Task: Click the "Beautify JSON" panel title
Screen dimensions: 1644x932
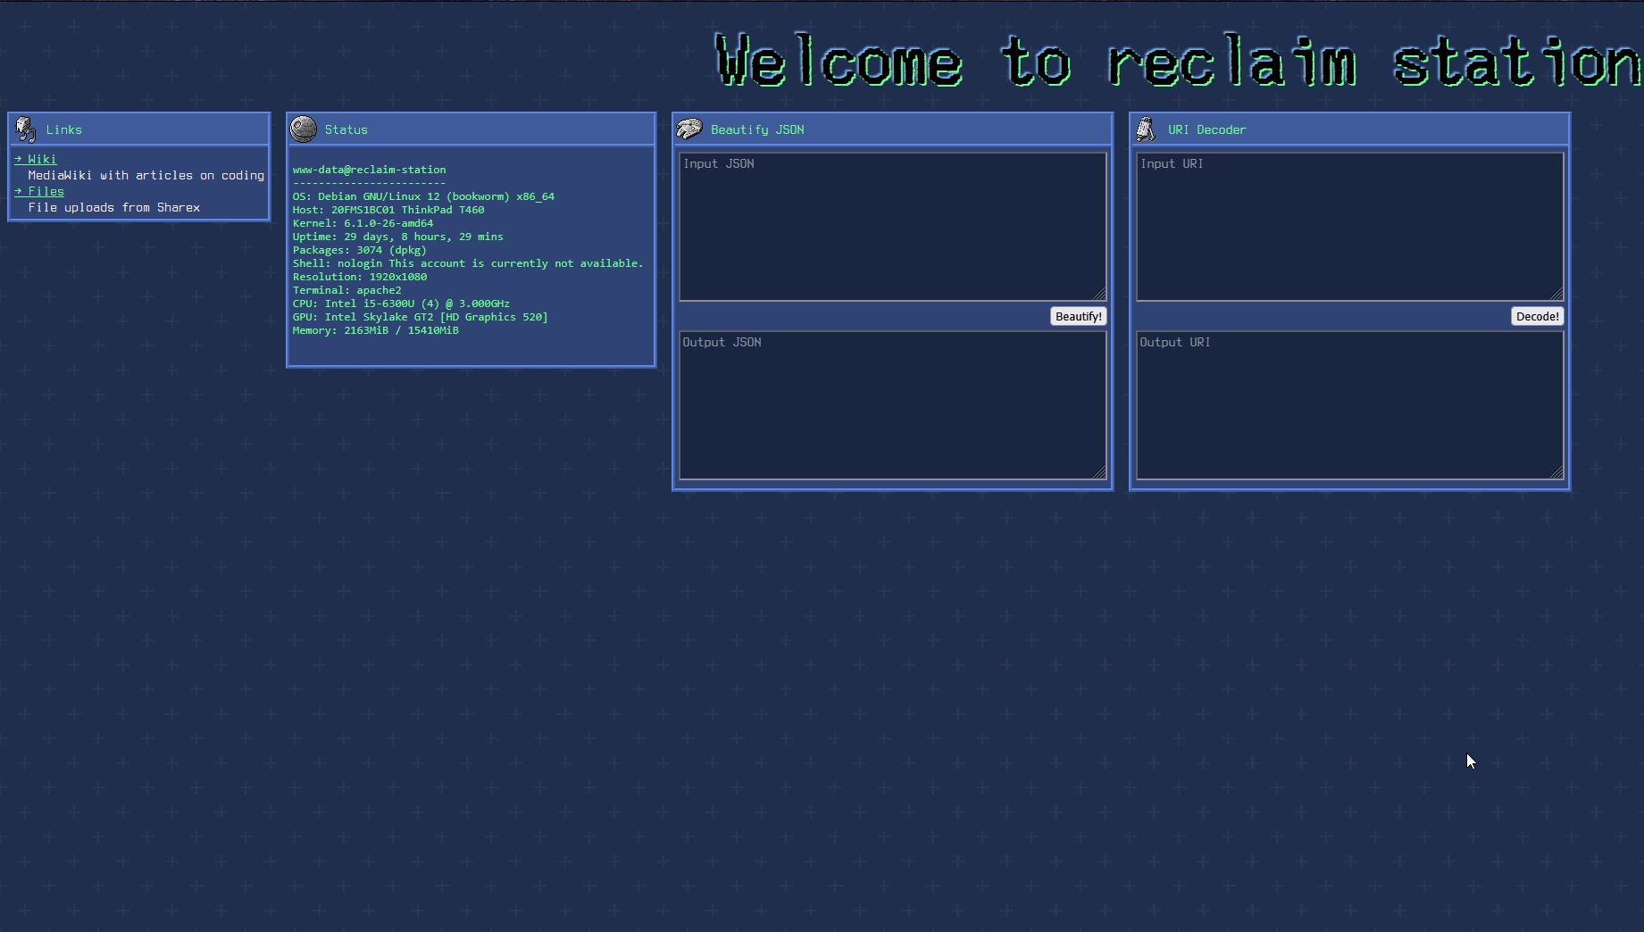Action: click(x=757, y=129)
